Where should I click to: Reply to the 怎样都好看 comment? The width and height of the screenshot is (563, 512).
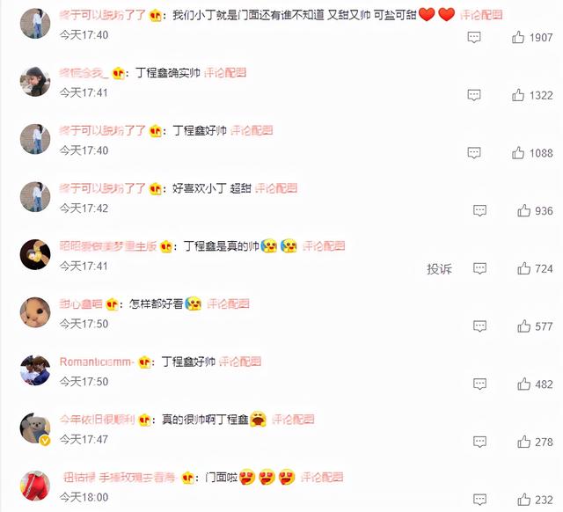[x=479, y=326]
